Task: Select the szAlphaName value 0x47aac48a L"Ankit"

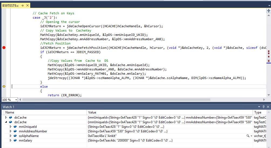Action: pos(102,136)
